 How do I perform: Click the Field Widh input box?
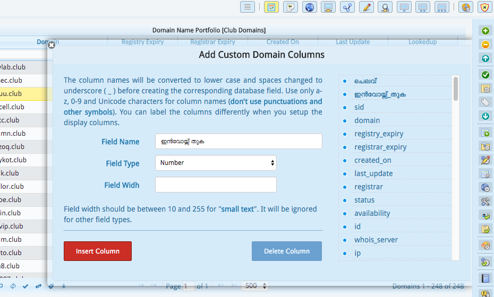(216, 185)
